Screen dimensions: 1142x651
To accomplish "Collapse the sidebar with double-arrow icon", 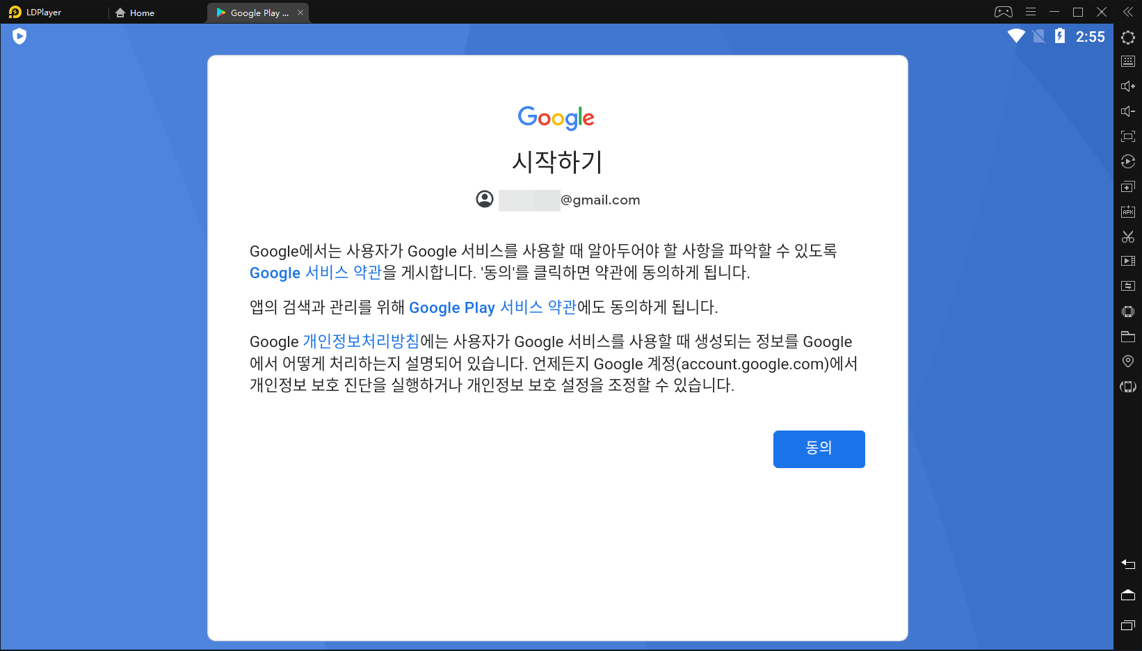I will click(x=1128, y=12).
